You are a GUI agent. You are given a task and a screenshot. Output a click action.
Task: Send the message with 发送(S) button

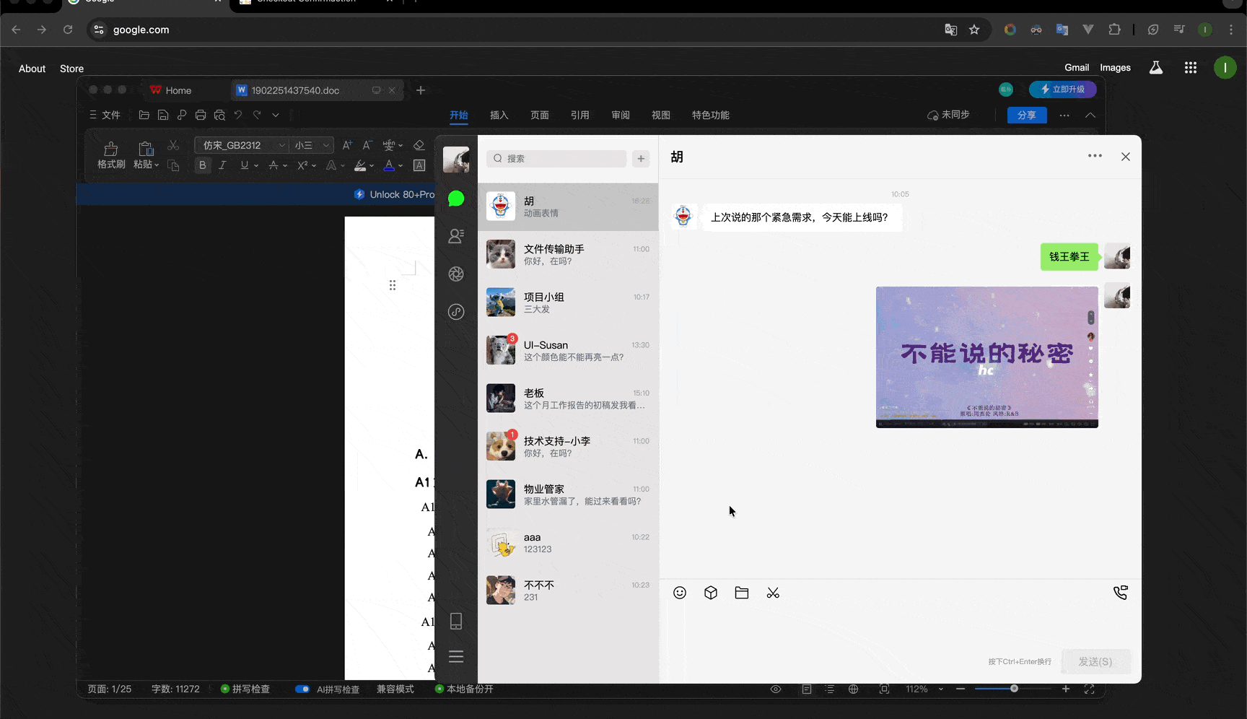click(x=1095, y=661)
